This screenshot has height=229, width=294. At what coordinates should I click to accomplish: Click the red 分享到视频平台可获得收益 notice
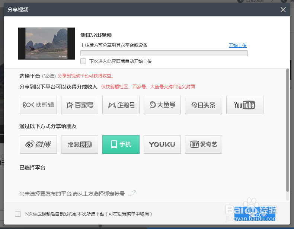[86, 76]
